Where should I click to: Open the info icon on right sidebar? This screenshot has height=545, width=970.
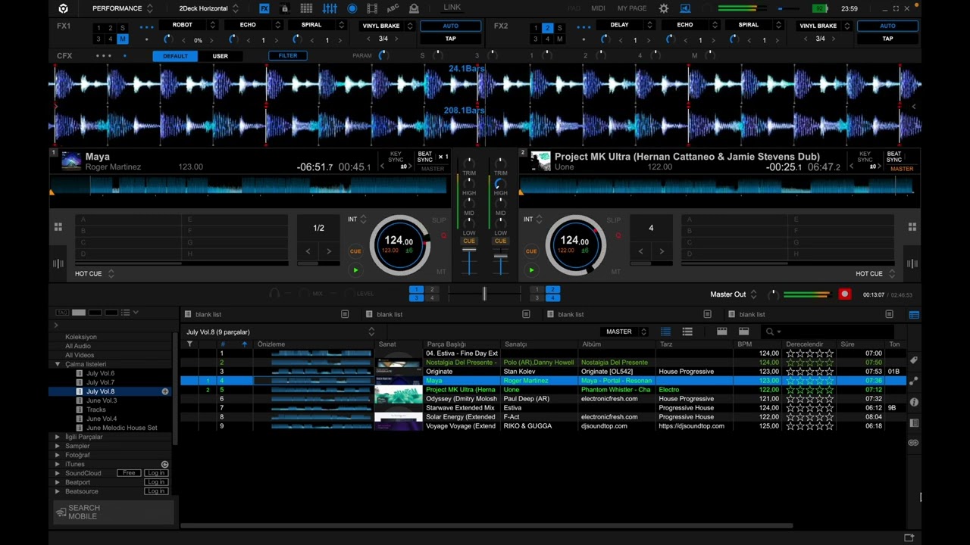point(914,402)
